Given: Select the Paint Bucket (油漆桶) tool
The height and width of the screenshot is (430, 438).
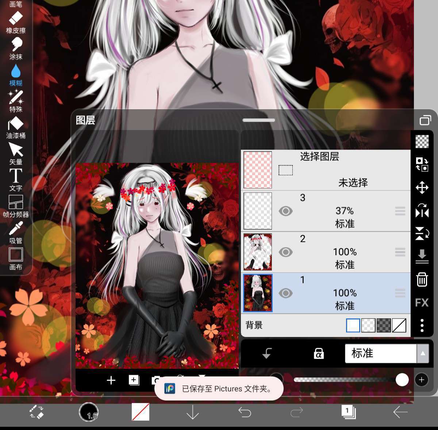Looking at the screenshot, I should (x=16, y=128).
